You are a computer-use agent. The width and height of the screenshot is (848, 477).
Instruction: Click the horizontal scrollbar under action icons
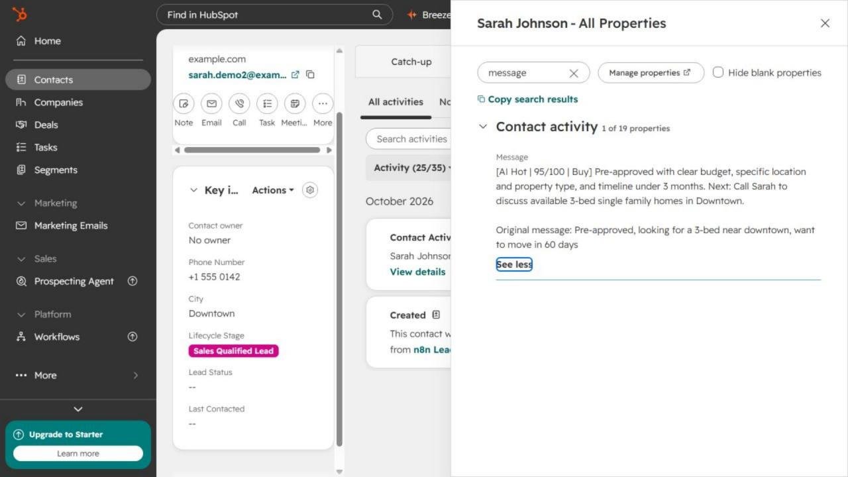coord(252,150)
